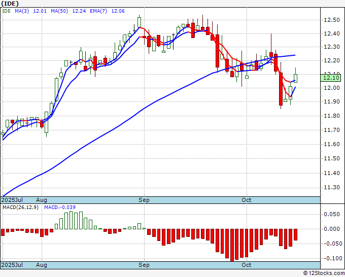
Task: Select the 11.80 price axis label
Action: coord(332,116)
